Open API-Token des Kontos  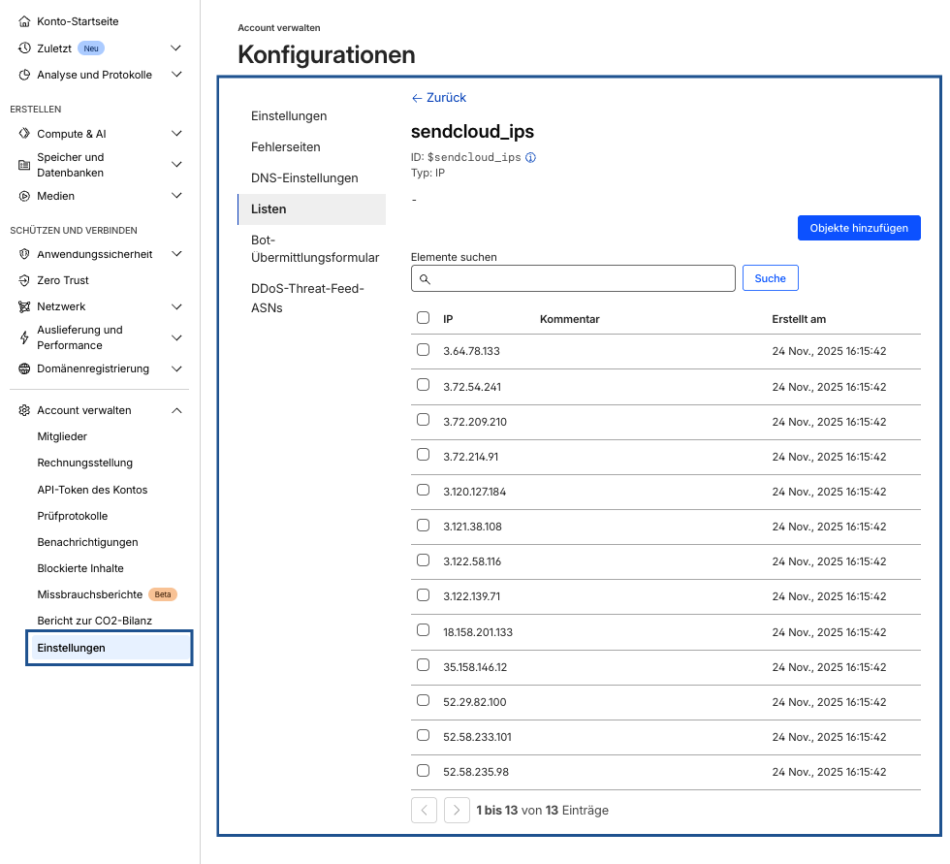[x=92, y=490]
